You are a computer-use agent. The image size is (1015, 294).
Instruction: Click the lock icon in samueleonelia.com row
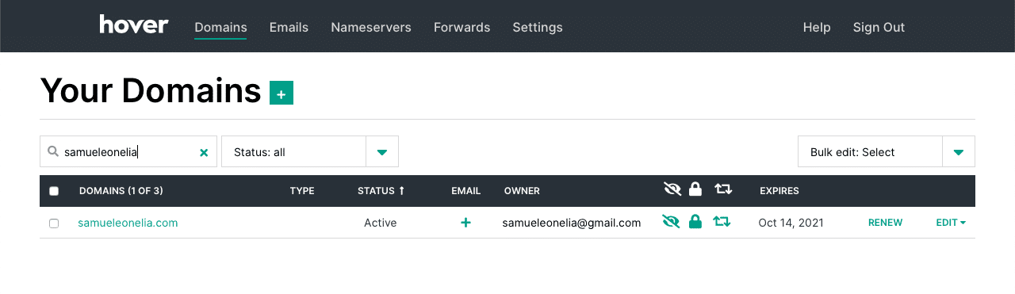(695, 223)
